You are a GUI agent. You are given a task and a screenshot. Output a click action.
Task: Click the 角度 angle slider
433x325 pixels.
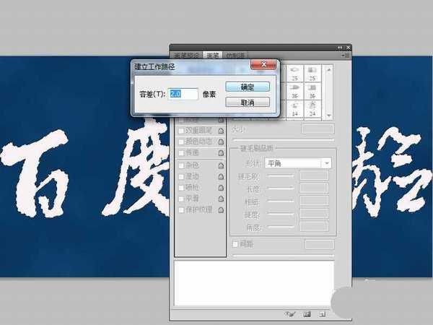point(281,227)
